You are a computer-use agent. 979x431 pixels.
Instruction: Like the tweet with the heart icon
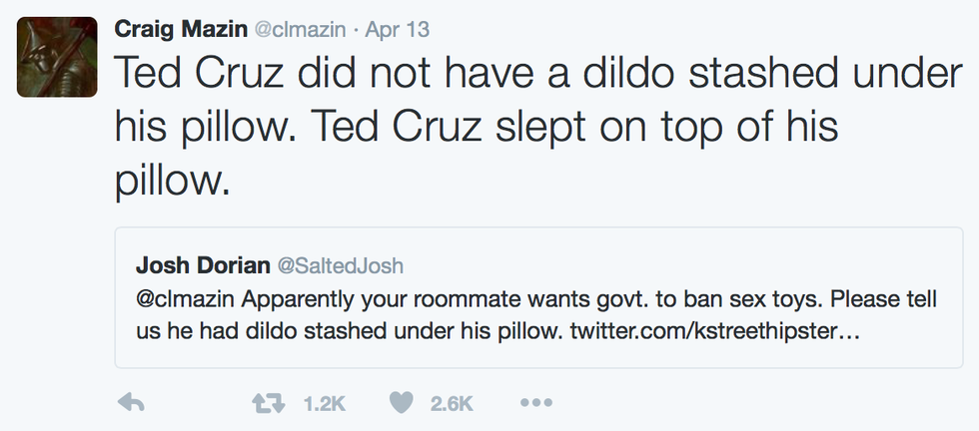[x=401, y=402]
